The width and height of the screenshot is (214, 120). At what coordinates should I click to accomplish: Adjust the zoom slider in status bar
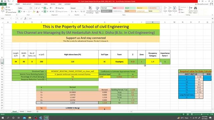pos(202,114)
